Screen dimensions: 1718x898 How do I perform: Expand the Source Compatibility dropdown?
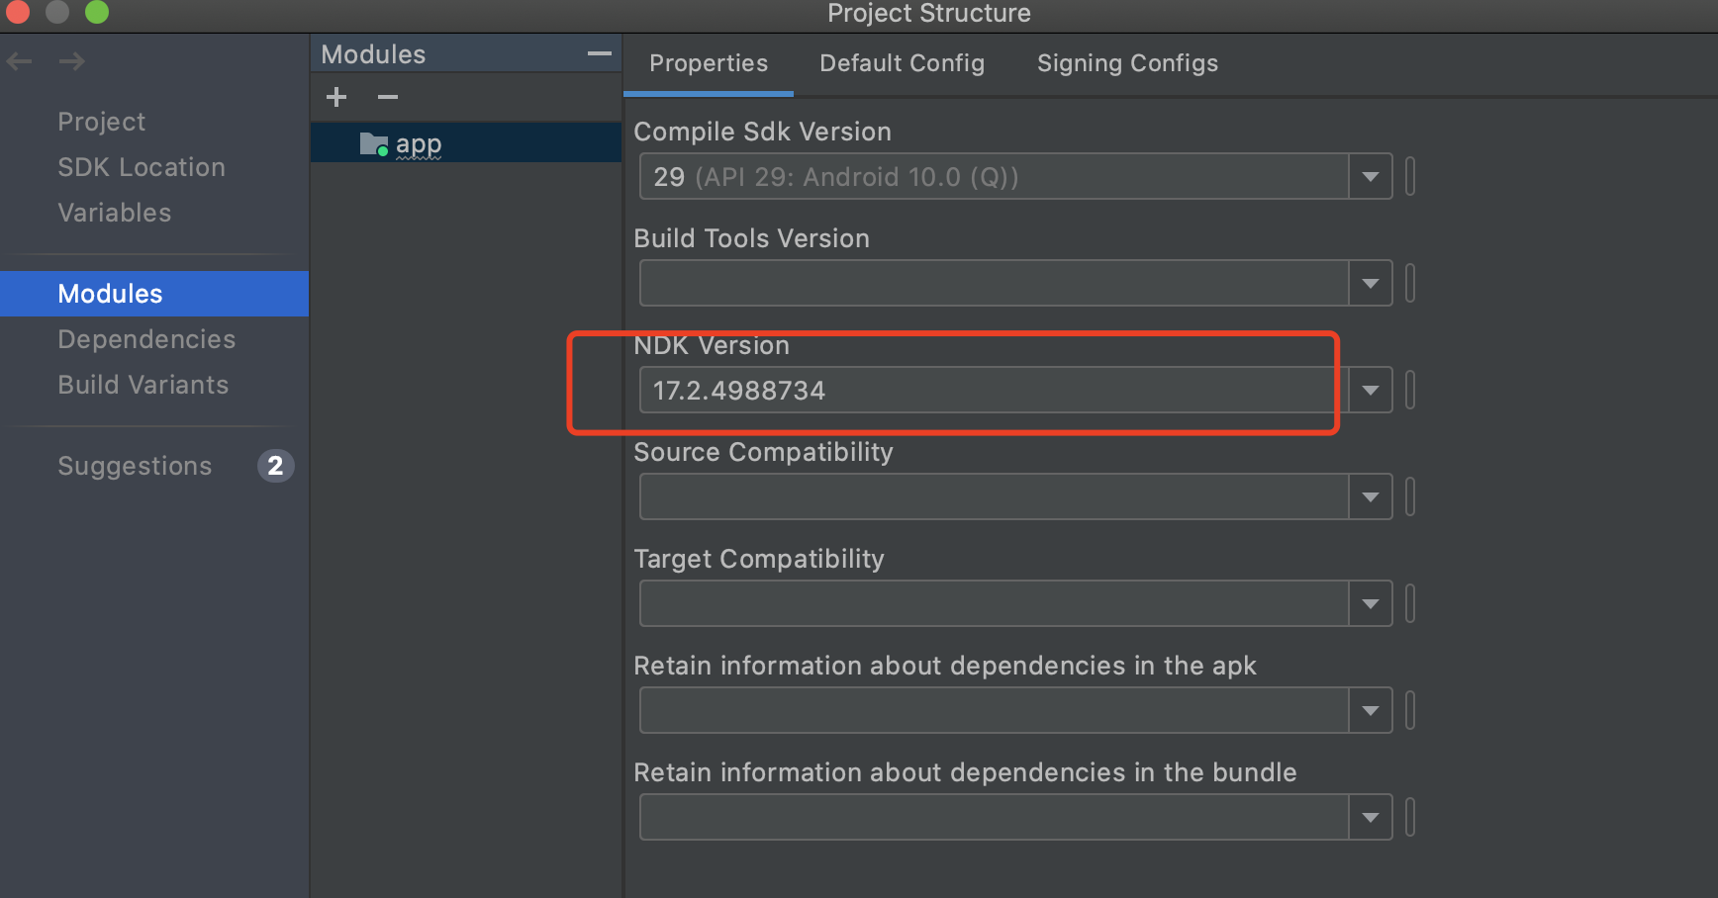tap(1371, 497)
